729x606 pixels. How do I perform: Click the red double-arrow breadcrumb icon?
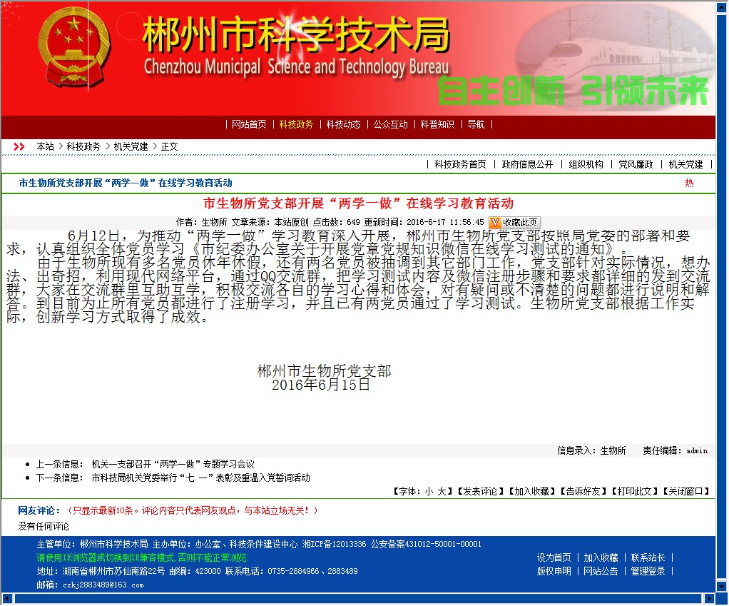19,147
